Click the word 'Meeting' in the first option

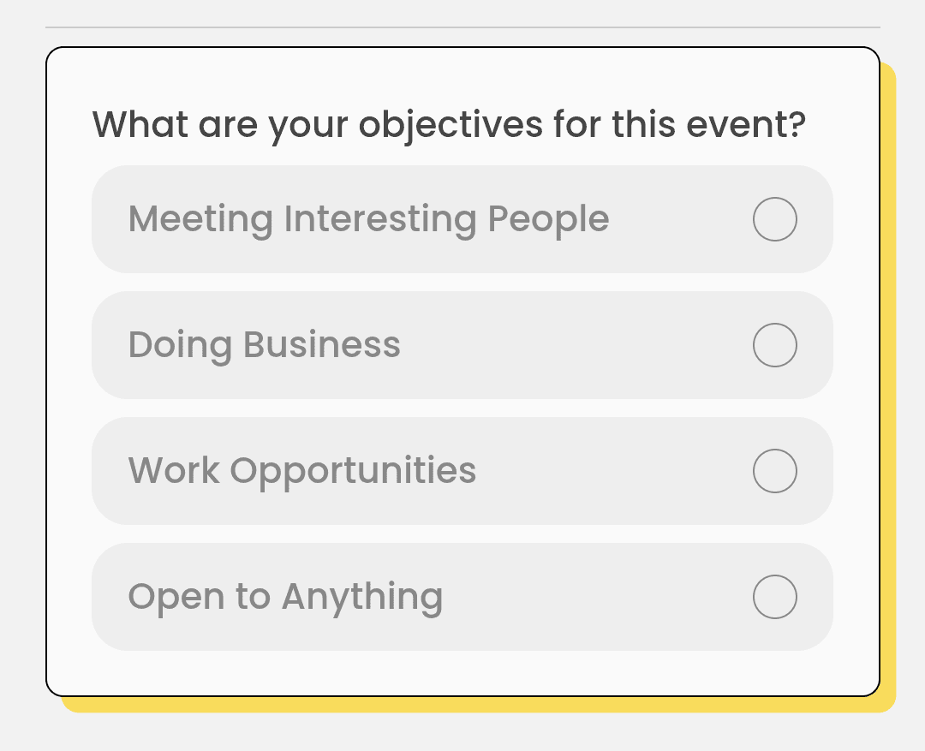tap(200, 219)
